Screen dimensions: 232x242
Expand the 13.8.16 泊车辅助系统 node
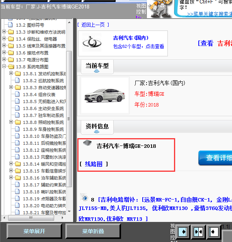tap(11, 178)
